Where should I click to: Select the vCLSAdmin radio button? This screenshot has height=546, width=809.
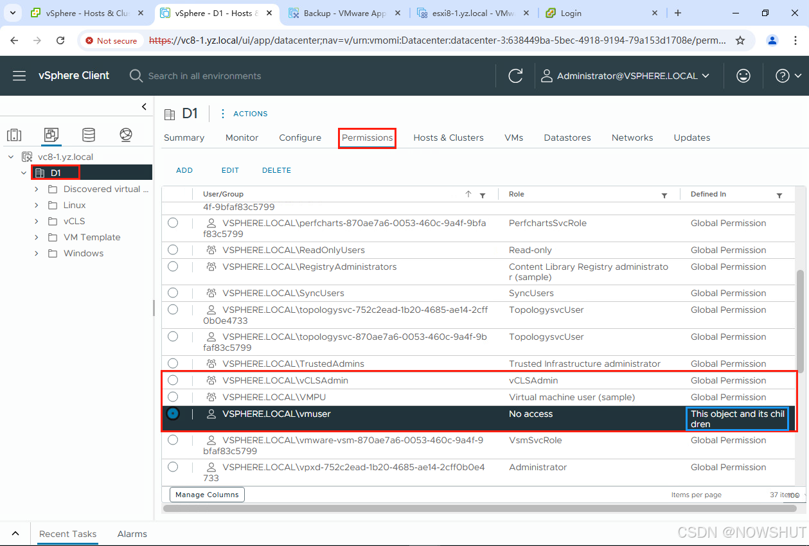(x=173, y=380)
